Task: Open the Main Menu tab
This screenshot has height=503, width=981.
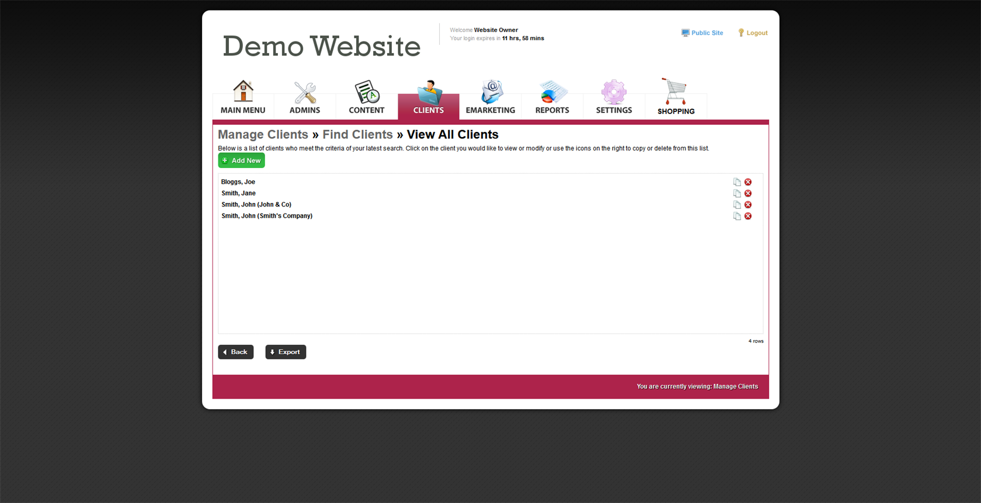Action: coord(243,99)
